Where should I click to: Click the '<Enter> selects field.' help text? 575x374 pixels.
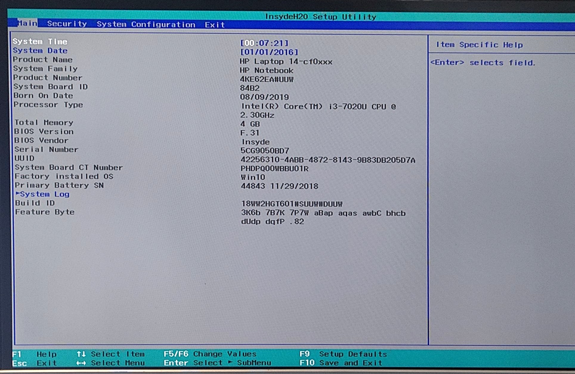click(x=483, y=63)
